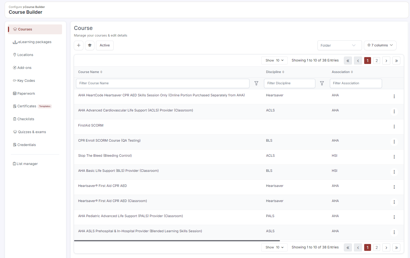Sort by Course Name column
This screenshot has width=410, height=258.
click(x=90, y=72)
